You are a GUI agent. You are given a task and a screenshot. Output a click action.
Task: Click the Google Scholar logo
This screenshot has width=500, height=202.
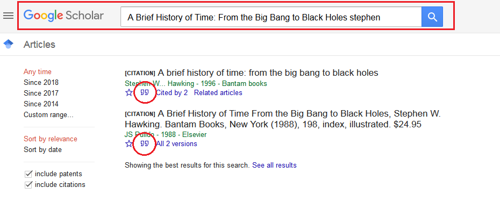63,16
